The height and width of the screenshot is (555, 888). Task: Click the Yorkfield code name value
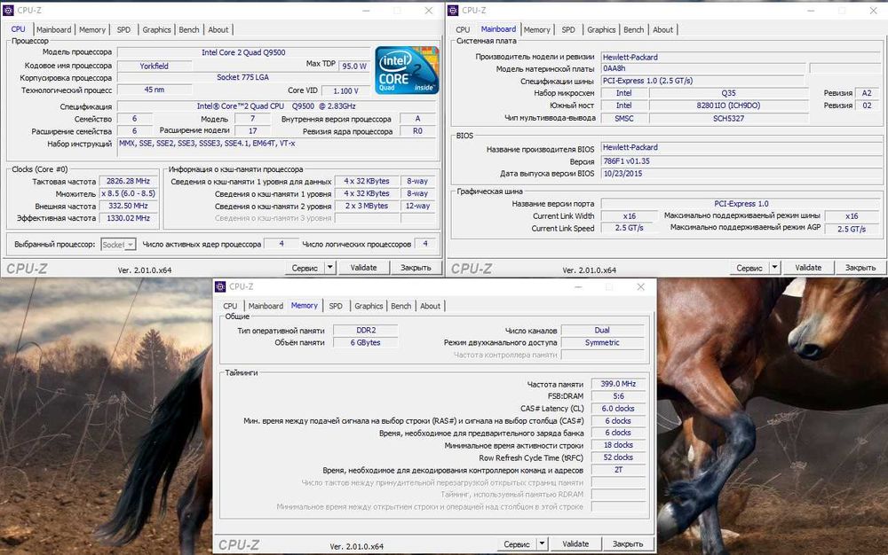[x=154, y=66]
